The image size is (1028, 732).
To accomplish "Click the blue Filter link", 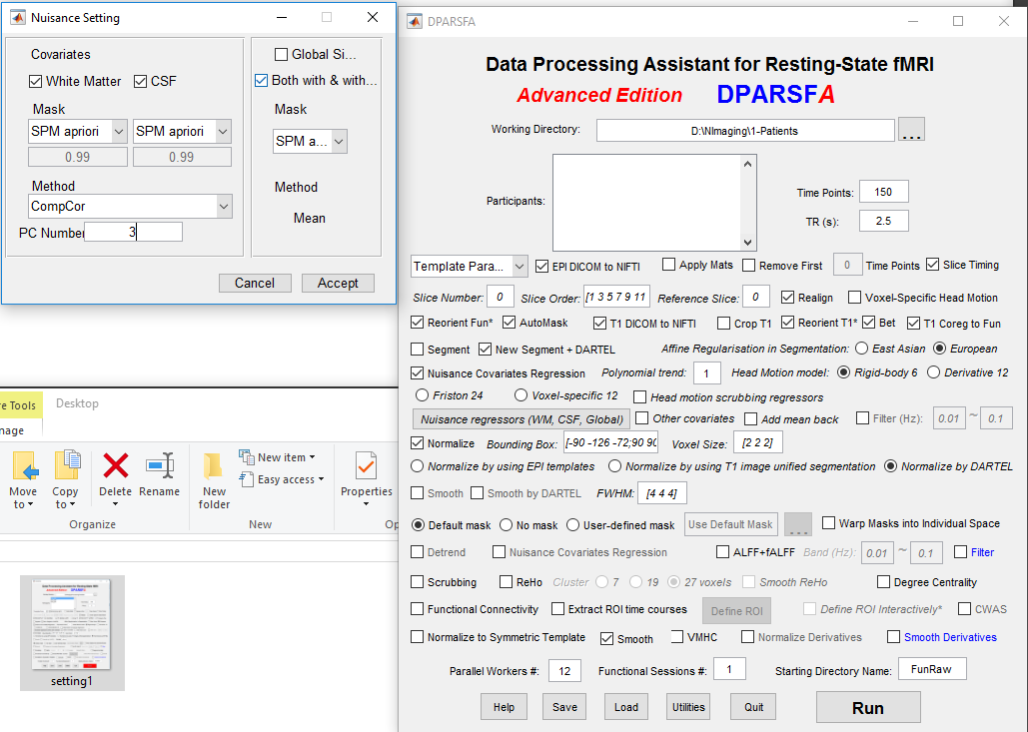I will tap(982, 552).
